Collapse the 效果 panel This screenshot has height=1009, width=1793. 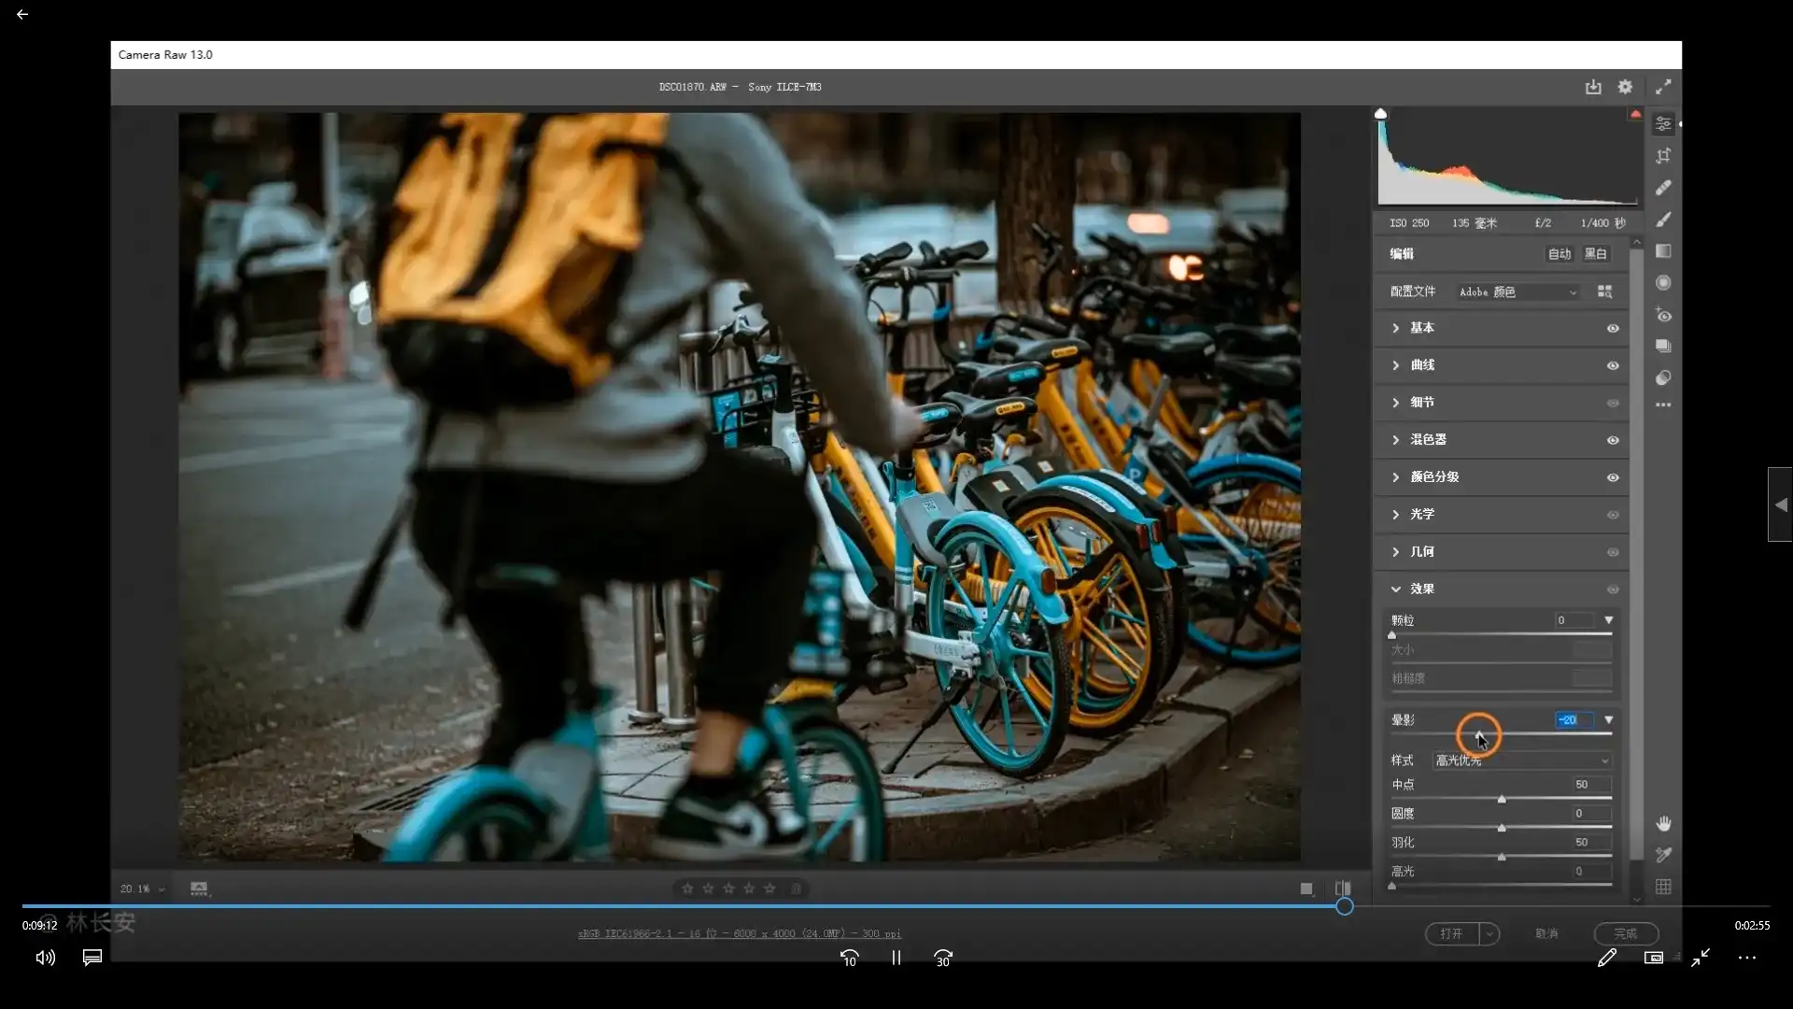pos(1396,590)
